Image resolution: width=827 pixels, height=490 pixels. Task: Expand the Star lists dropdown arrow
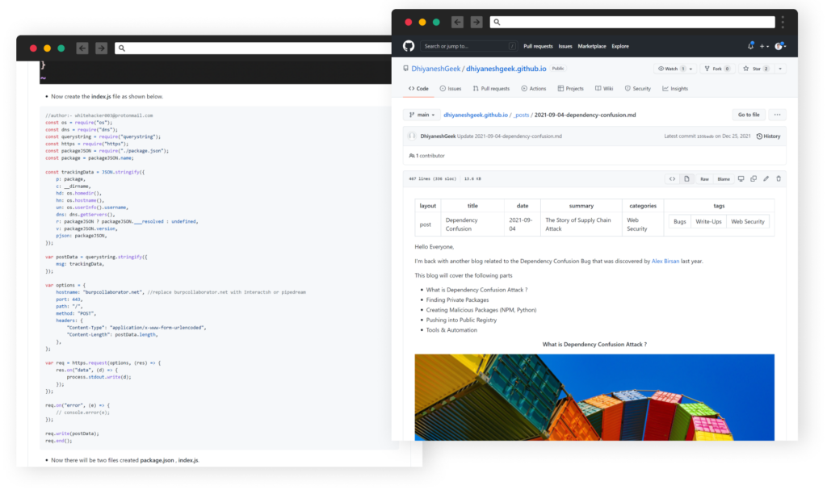(780, 69)
